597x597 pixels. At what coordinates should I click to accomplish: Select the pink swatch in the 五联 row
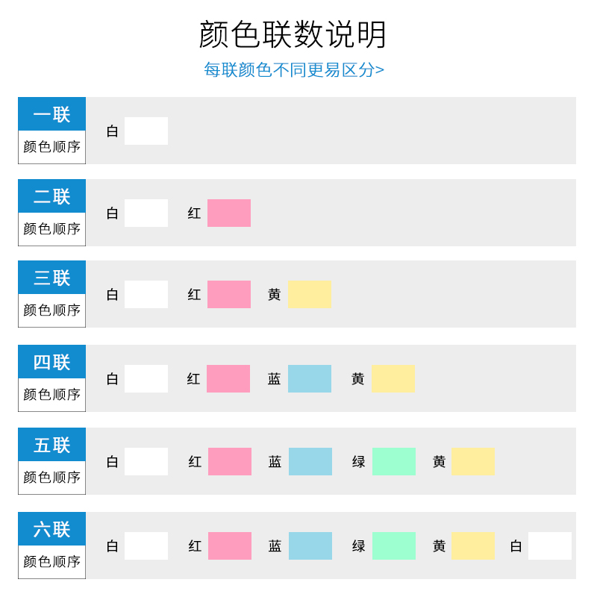[230, 461]
